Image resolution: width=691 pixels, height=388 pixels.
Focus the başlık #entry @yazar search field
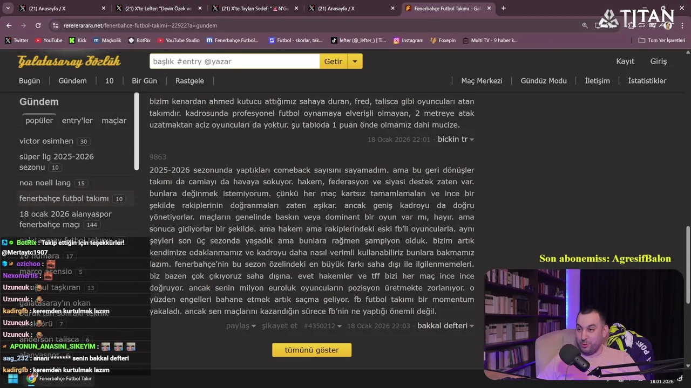234,61
